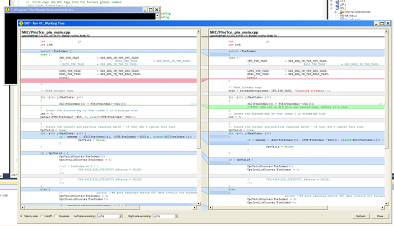Maximize the tbzrcommand.exe console window
The width and height of the screenshot is (394, 226).
click(x=151, y=9)
